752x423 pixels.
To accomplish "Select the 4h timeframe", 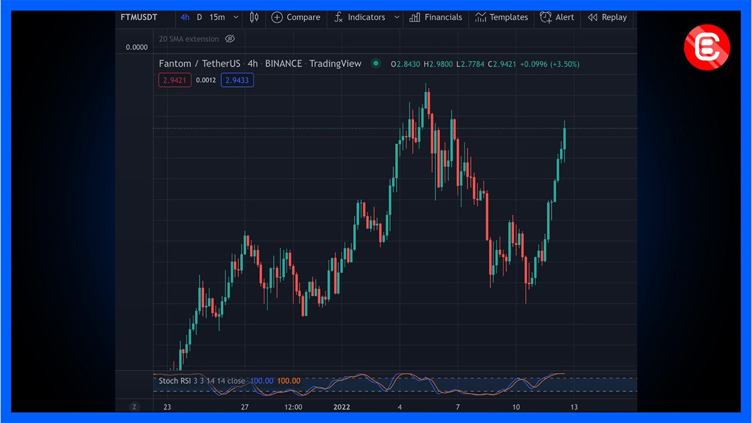I will [x=185, y=17].
